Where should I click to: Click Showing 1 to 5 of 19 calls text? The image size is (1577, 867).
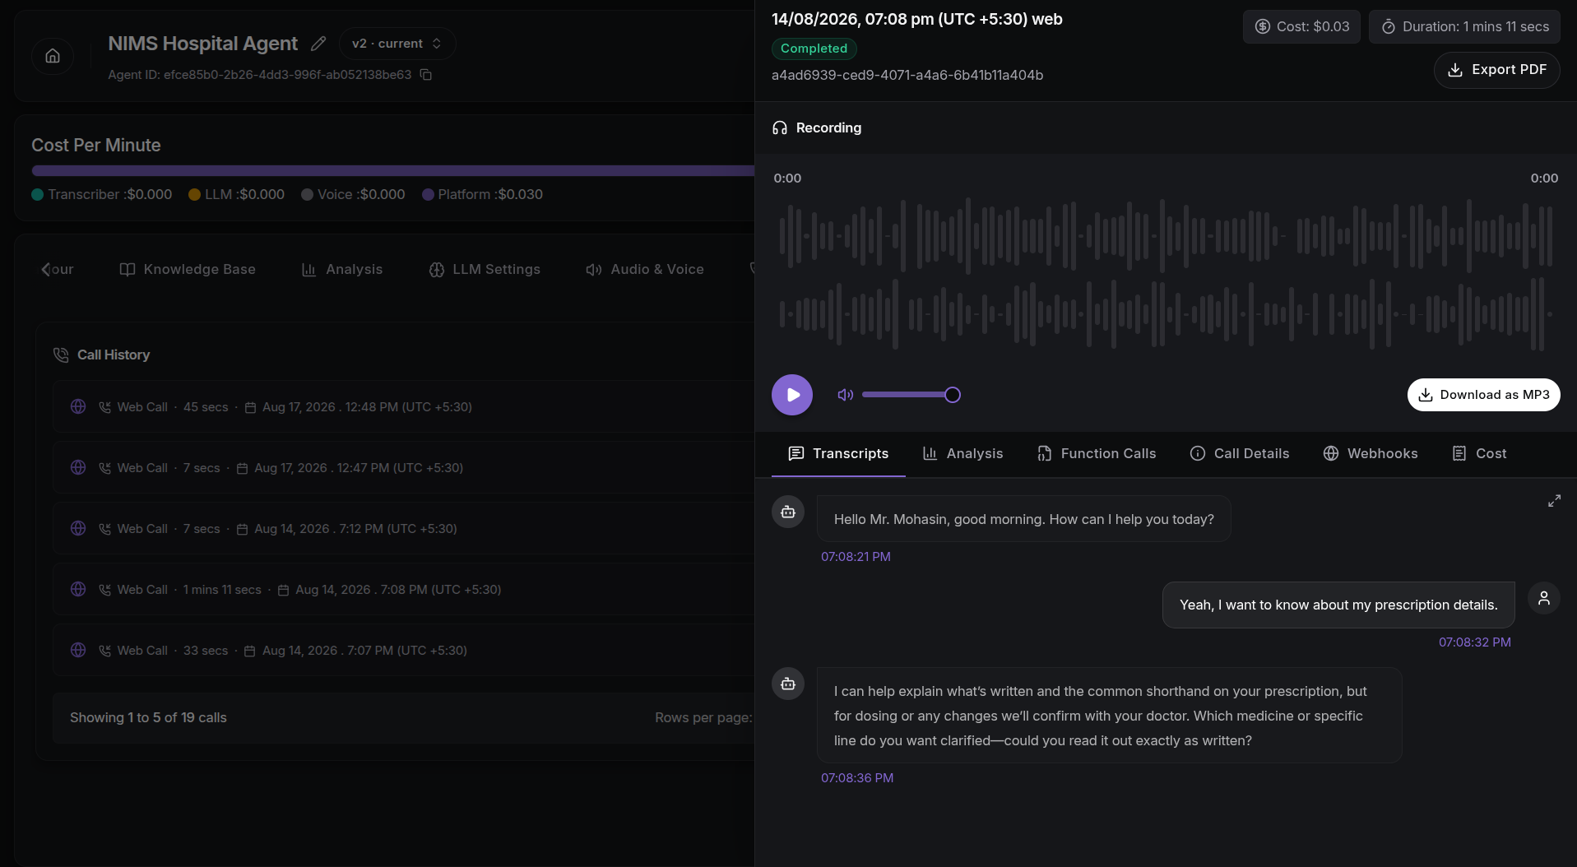coord(148,718)
